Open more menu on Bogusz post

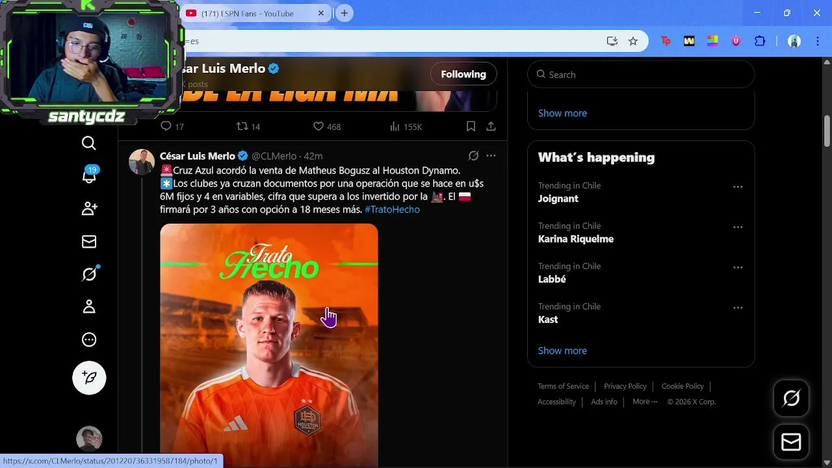491,156
